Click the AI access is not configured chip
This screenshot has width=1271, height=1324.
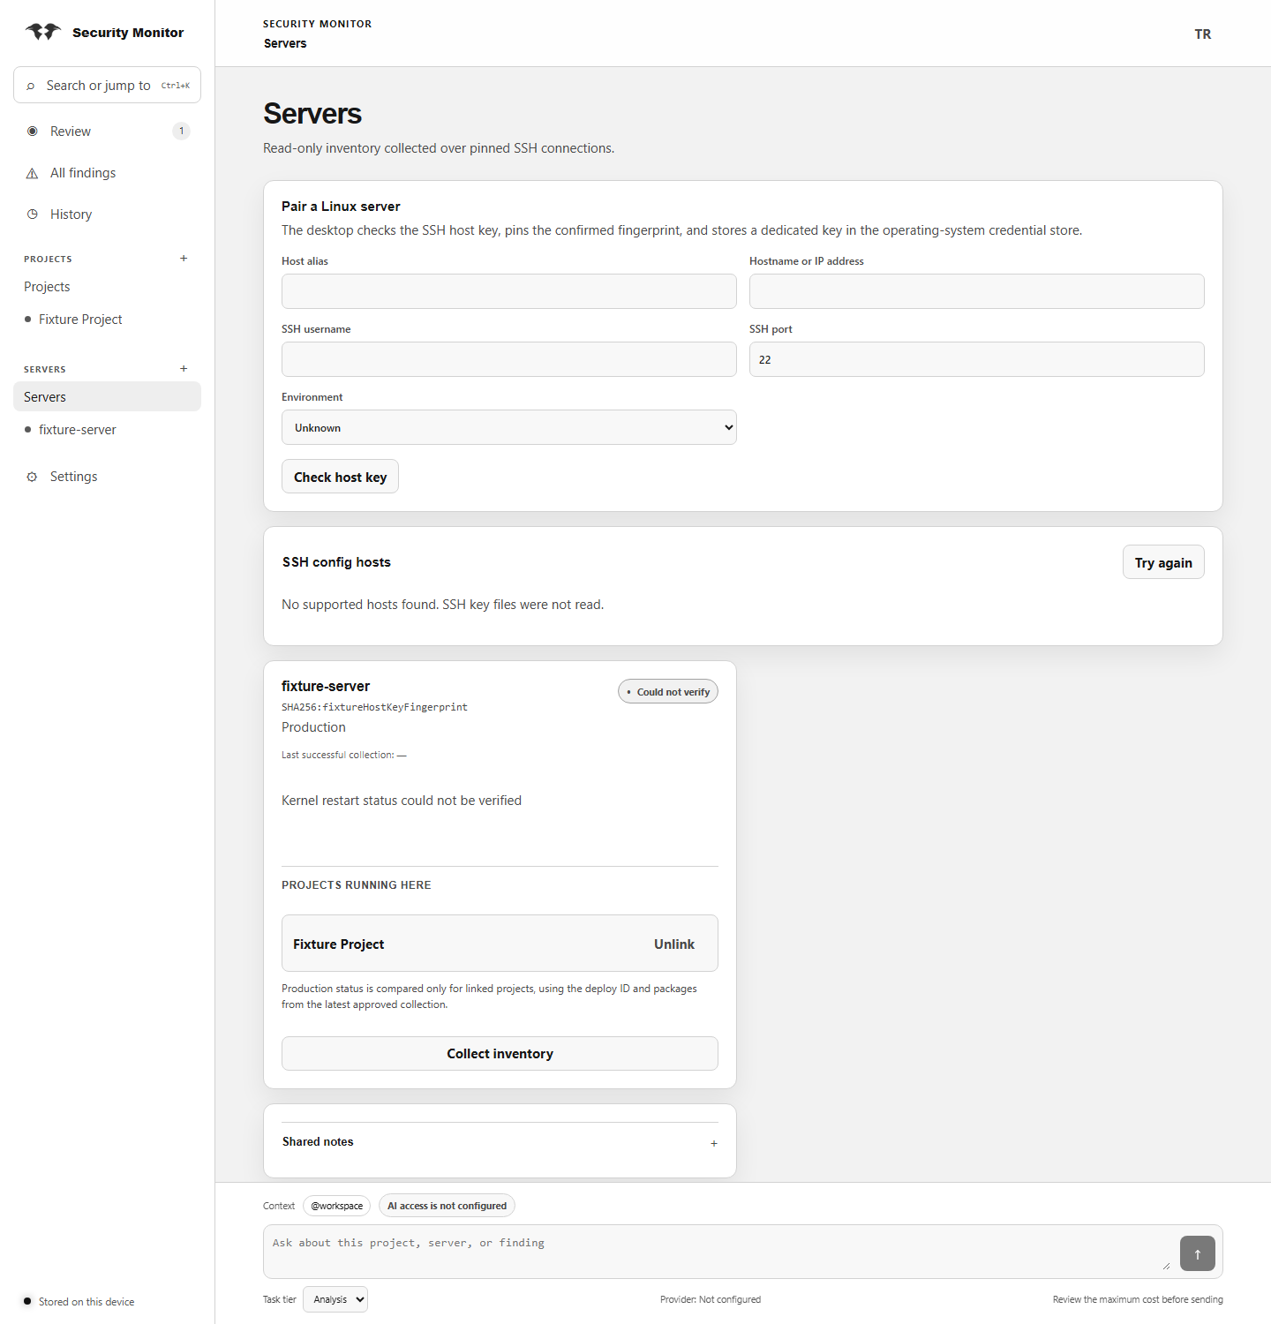click(447, 1206)
